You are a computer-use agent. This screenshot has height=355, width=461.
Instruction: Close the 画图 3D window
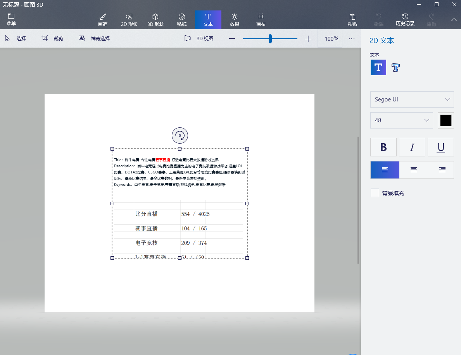tap(454, 4)
